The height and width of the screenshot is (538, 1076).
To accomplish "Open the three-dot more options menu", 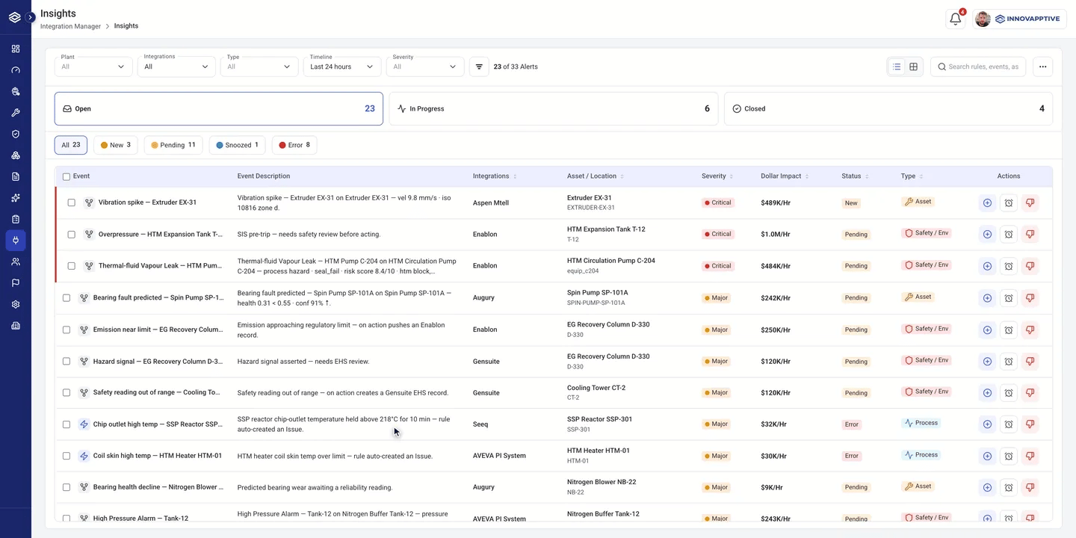I will pyautogui.click(x=1042, y=67).
